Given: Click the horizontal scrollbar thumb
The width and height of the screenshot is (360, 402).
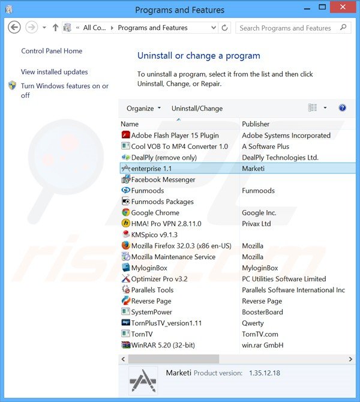Looking at the screenshot, I should pos(173,359).
